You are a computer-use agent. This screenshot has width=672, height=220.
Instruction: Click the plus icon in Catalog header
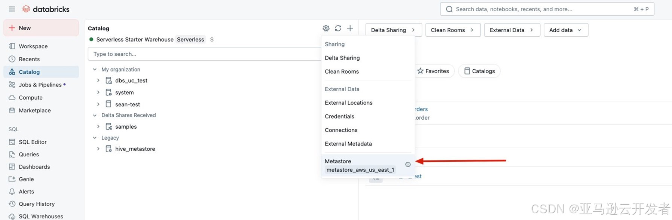tap(350, 28)
